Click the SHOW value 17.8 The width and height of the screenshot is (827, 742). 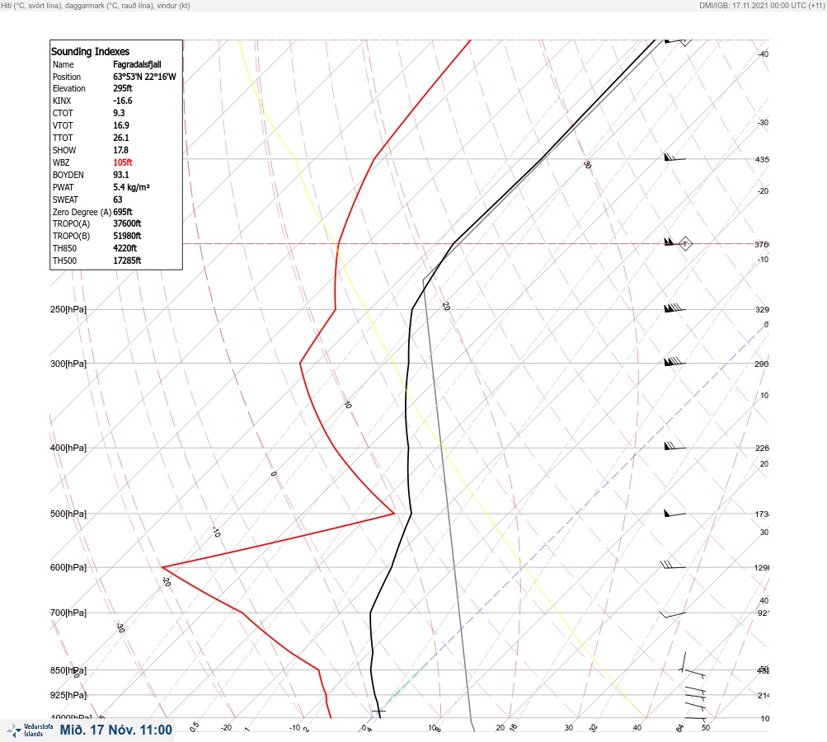coord(120,150)
